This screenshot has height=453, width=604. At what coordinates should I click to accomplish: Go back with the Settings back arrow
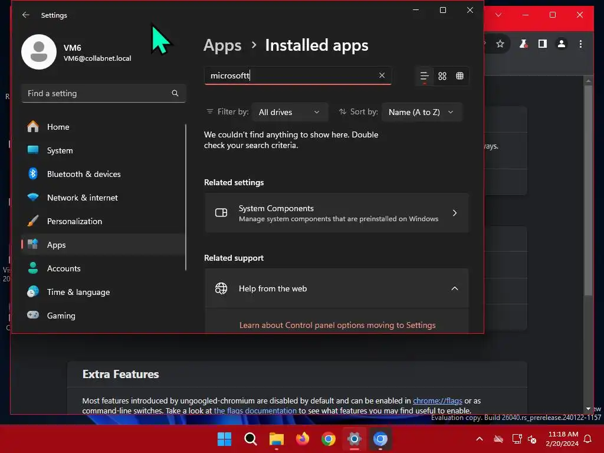click(26, 15)
